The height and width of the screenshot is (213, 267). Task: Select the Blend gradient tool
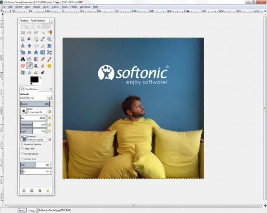coord(36,59)
